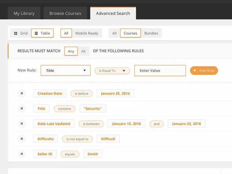Edit the "Security" value

(93, 108)
